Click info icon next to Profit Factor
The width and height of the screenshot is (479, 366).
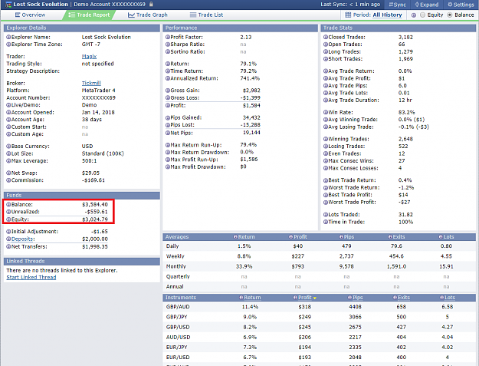(x=168, y=37)
